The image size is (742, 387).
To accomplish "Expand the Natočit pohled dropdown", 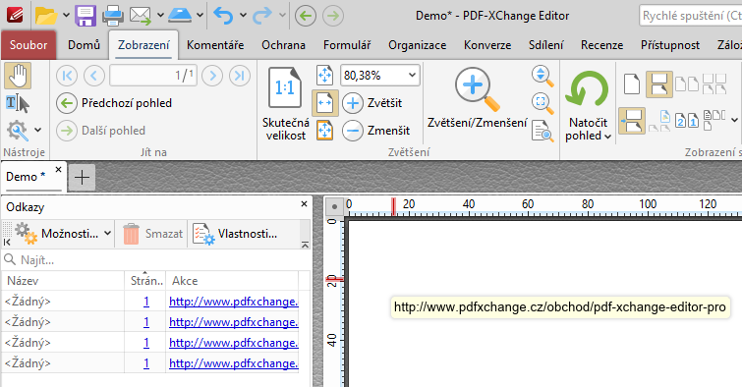I will pyautogui.click(x=607, y=137).
